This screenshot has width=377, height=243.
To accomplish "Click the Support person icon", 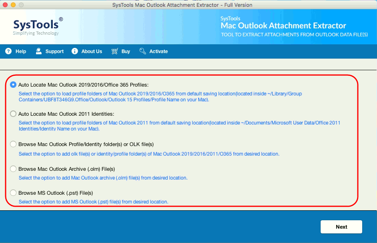I will click(x=38, y=51).
